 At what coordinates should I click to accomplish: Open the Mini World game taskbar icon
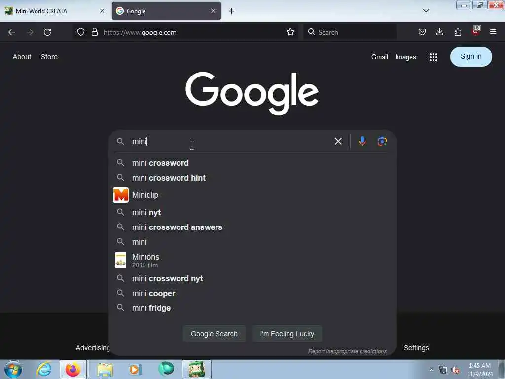197,369
